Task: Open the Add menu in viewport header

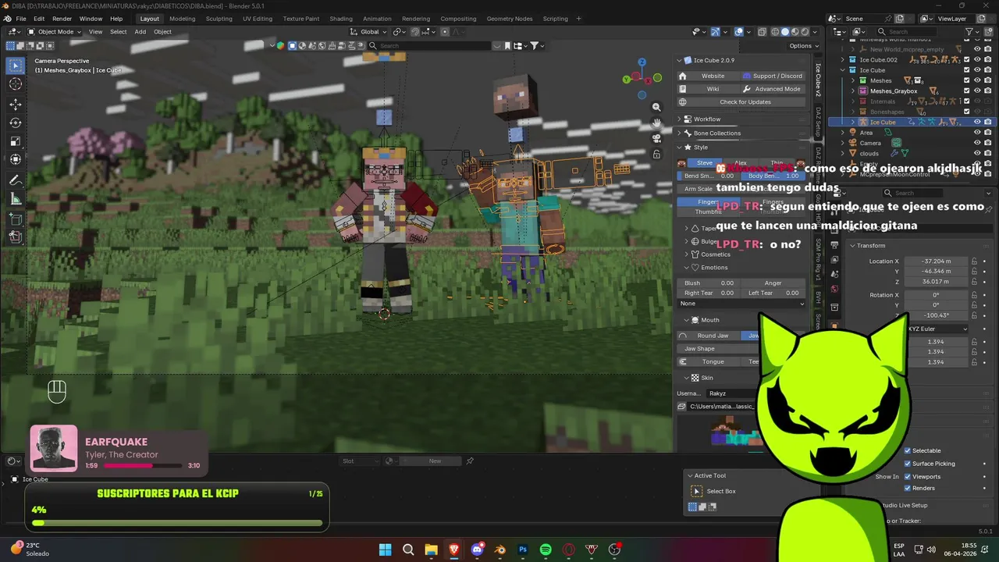Action: (140, 32)
